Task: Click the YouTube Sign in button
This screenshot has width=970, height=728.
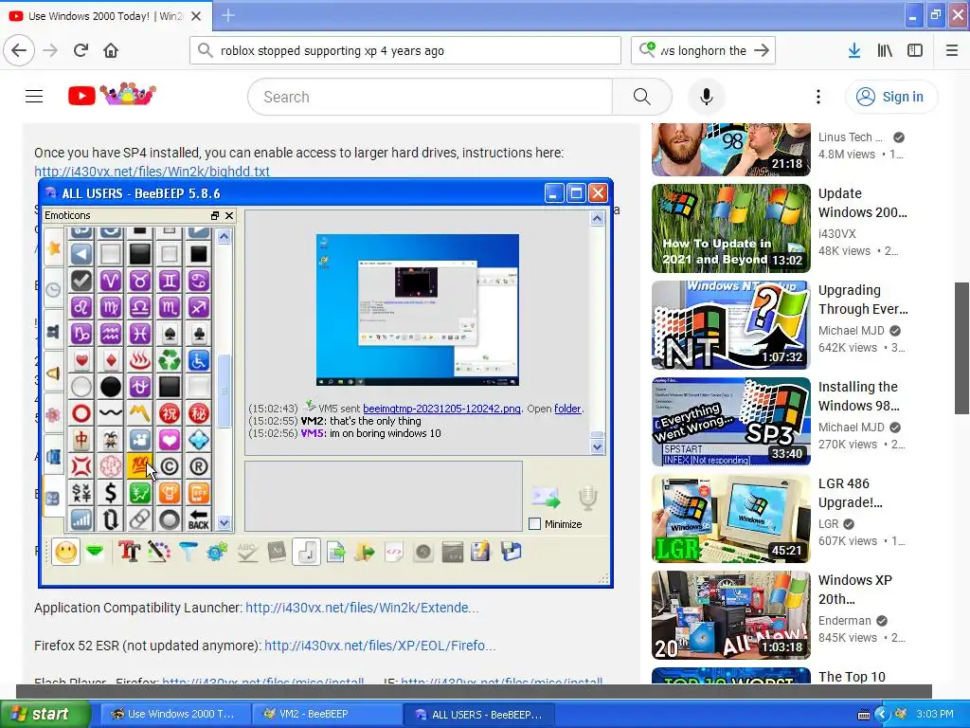Action: coord(890,97)
